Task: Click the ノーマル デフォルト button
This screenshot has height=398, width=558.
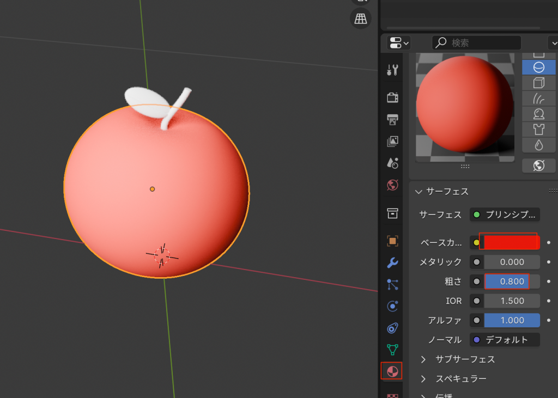Action: 505,340
